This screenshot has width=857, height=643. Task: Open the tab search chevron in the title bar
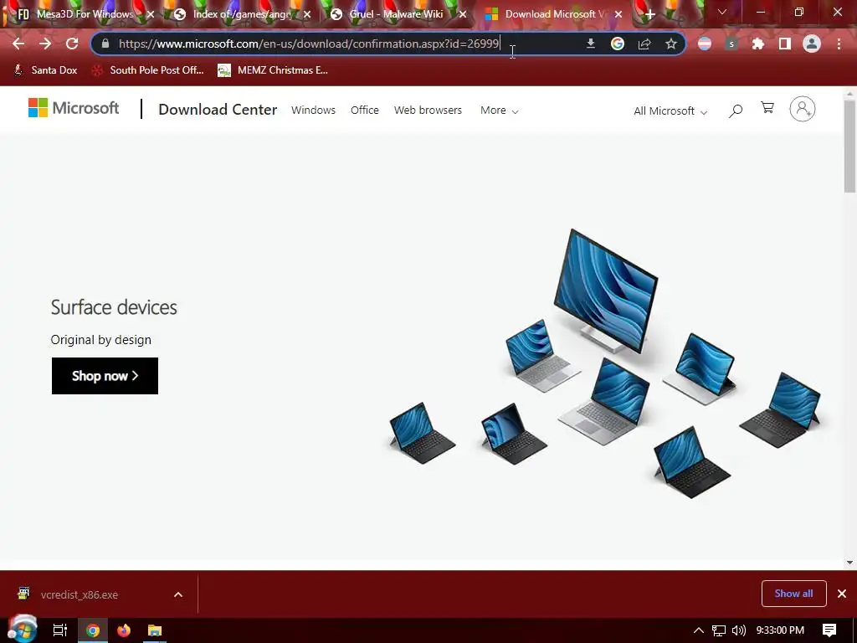coord(722,12)
